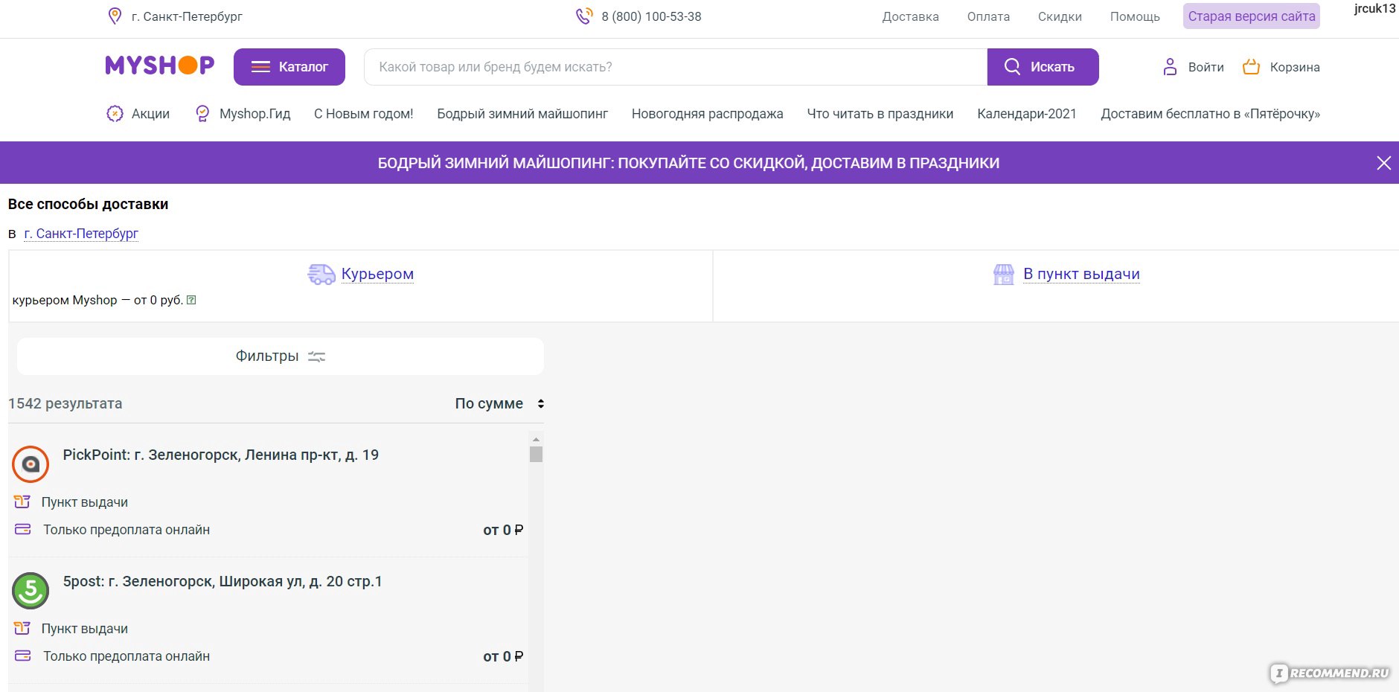Image resolution: width=1399 pixels, height=692 pixels.
Task: Click the PickPoint logo icon
Action: (x=31, y=464)
